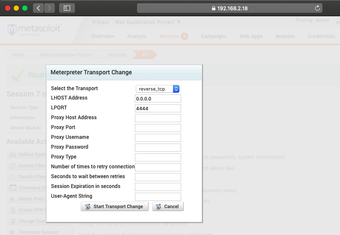Click the LPORT field showing 4444
The image size is (340, 235).
[158, 109]
